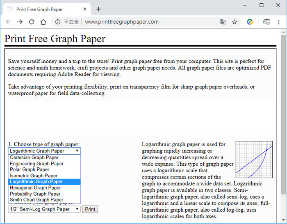Choose Engineering Graph Paper option

tap(44, 164)
